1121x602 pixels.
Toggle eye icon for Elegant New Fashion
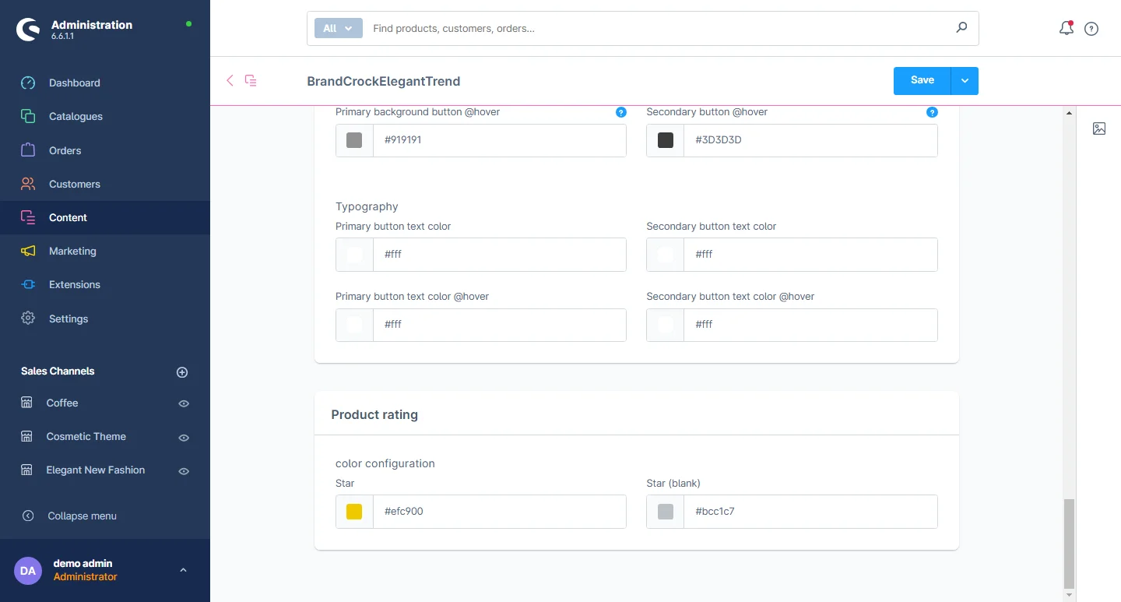click(184, 471)
